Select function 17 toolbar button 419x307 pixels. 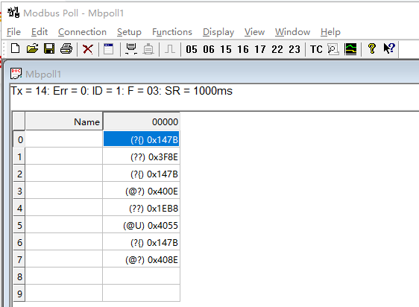[260, 49]
